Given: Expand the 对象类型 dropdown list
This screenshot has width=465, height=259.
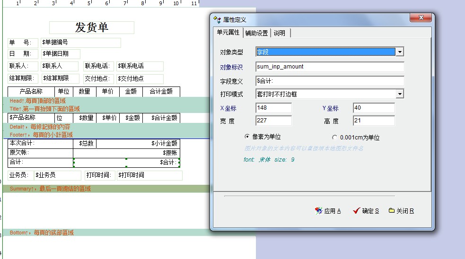Looking at the screenshot, I should pyautogui.click(x=400, y=52).
